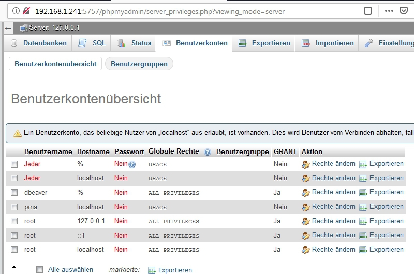This screenshot has width=414, height=274.
Task: Click the Hostname column header
Action: click(93, 151)
